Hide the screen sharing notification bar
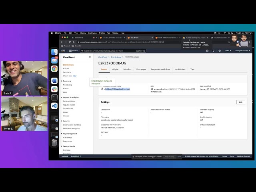The width and height of the screenshot is (256, 192). (x=179, y=157)
